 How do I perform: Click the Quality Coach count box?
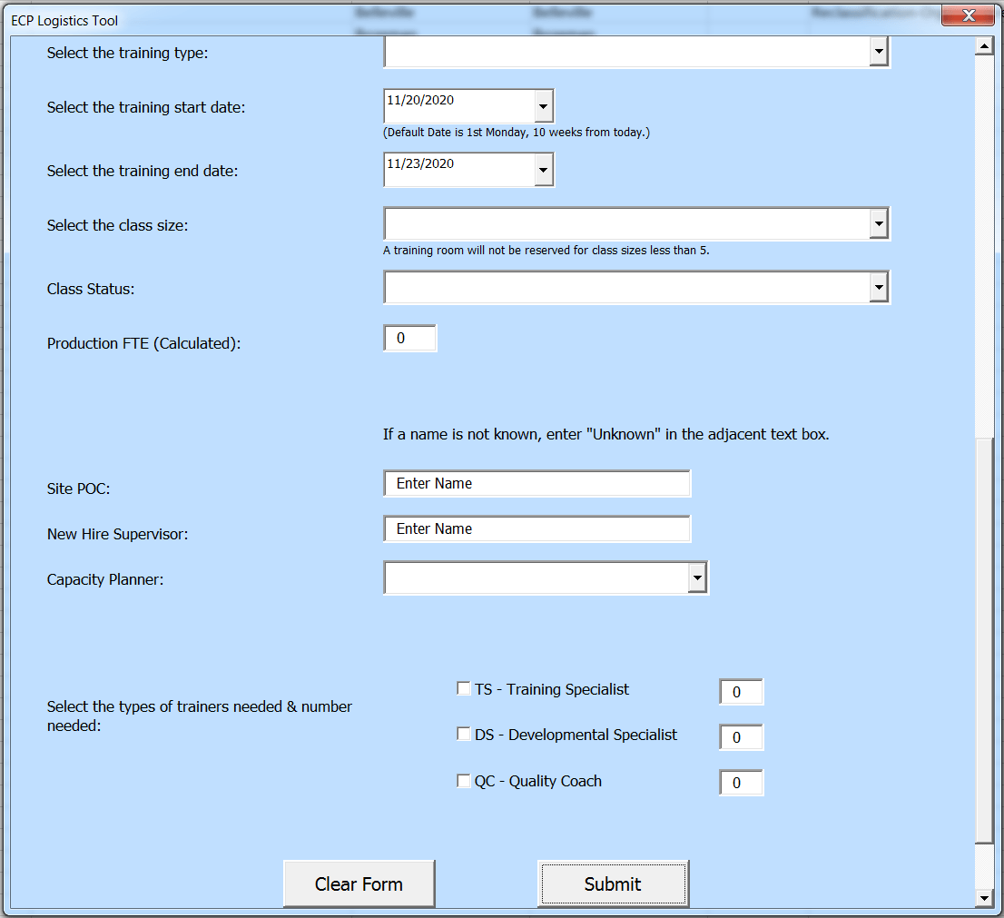tap(741, 782)
